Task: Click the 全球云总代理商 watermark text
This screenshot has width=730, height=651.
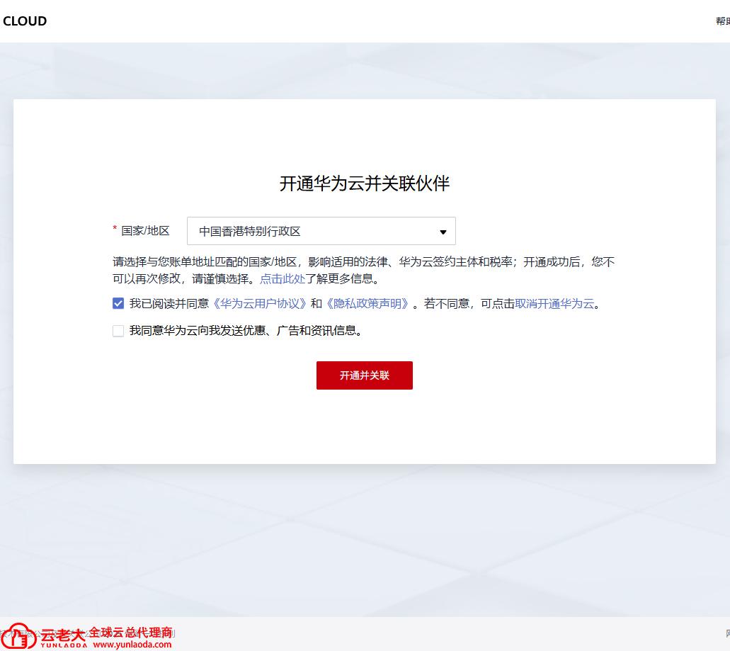Action: pos(130,632)
